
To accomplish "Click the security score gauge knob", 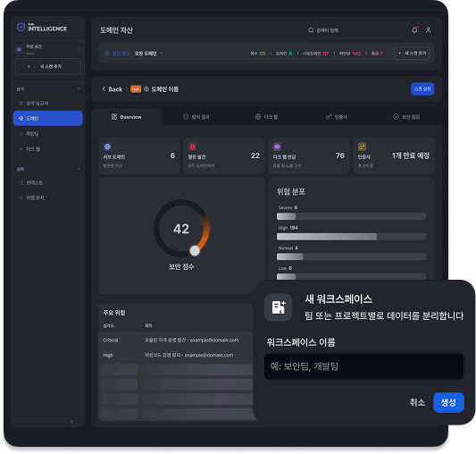I will tap(195, 251).
